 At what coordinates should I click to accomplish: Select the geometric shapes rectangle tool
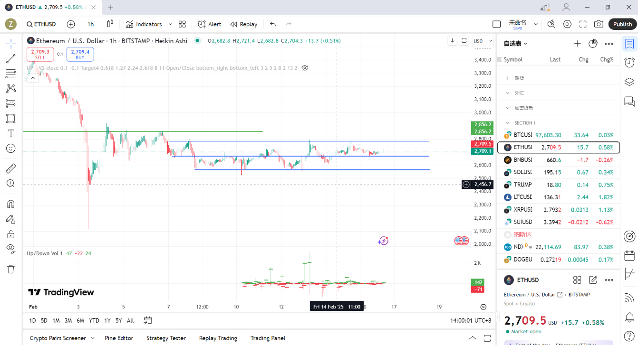[10, 118]
